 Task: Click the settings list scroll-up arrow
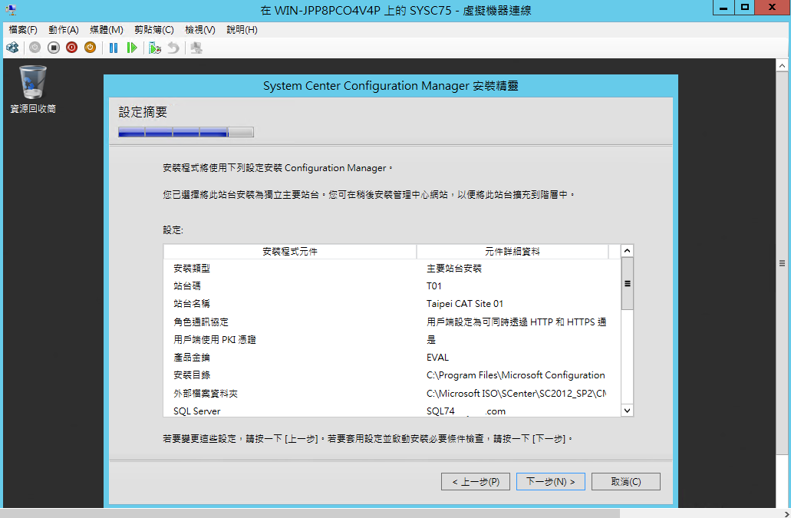[x=627, y=251]
